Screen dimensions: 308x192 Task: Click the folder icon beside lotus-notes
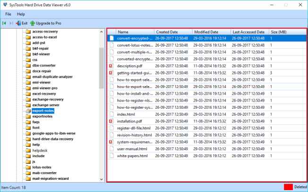pyautogui.click(x=28, y=167)
